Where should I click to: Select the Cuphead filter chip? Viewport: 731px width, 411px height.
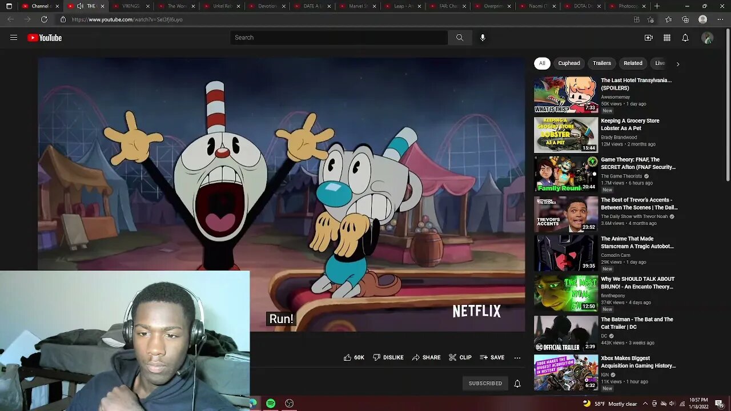(569, 63)
